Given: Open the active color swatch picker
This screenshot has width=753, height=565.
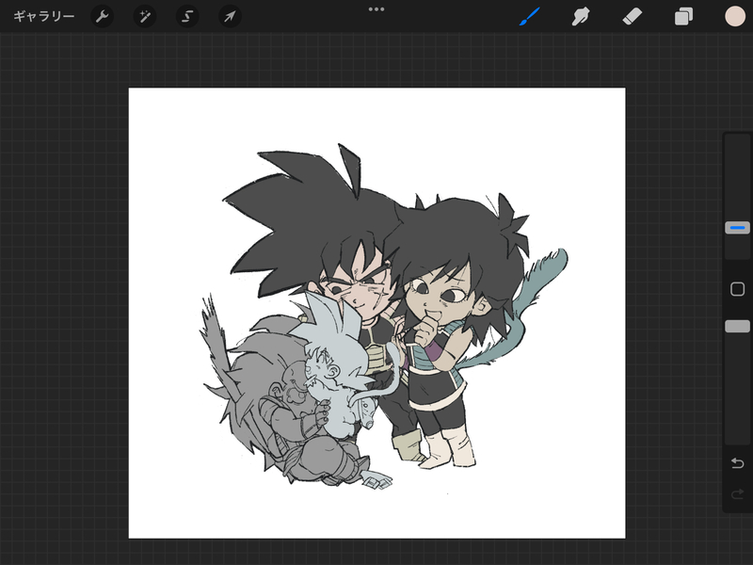Looking at the screenshot, I should (735, 16).
